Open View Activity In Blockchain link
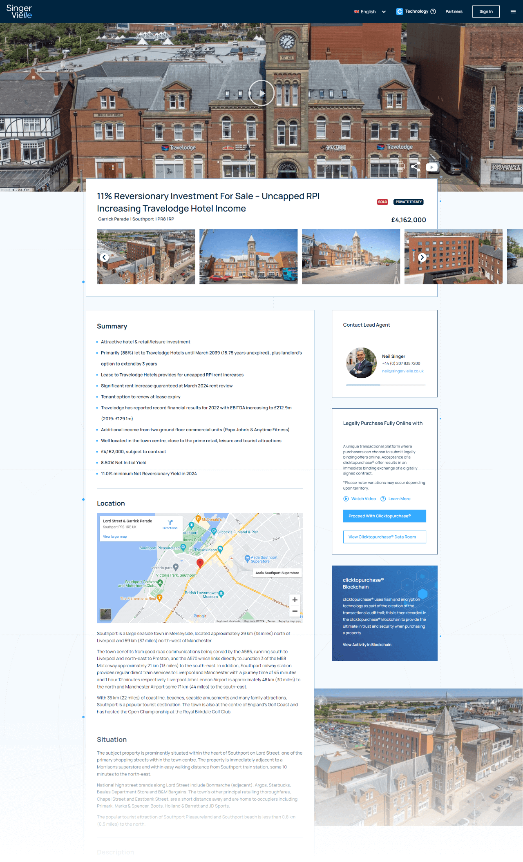This screenshot has height=862, width=523. (367, 645)
